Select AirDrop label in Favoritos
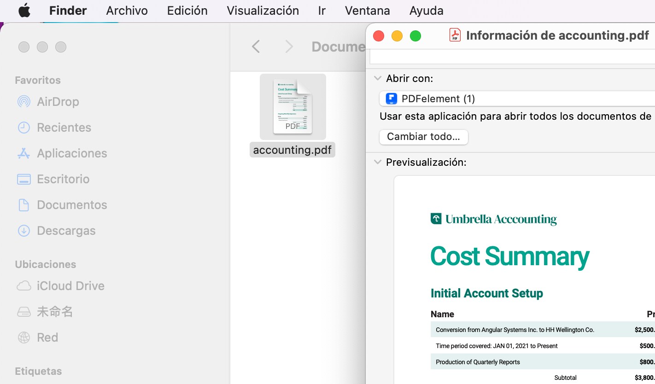Viewport: 655px width, 384px height. coord(58,102)
